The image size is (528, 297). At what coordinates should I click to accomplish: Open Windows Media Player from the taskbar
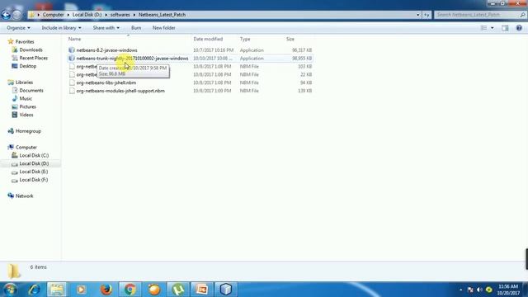tap(81, 290)
